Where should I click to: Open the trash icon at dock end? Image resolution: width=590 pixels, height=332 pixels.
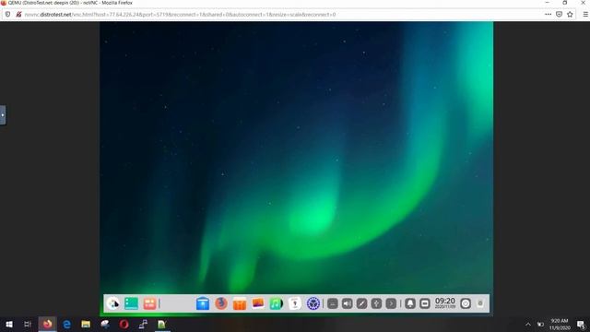pos(480,303)
